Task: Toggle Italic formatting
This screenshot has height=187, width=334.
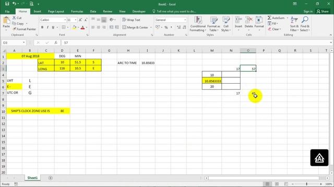Action: click(x=47, y=28)
